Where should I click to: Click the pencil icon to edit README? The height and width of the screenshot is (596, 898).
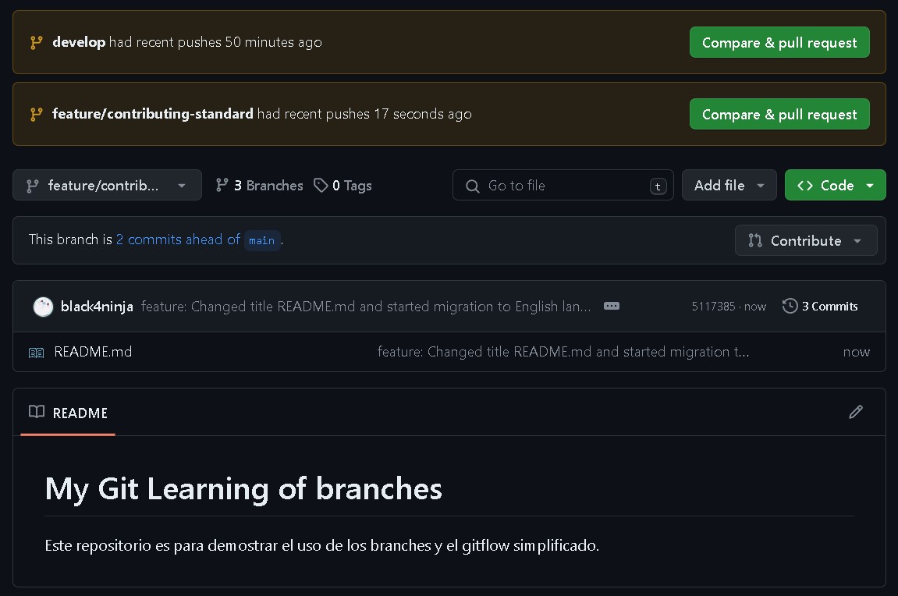point(856,412)
